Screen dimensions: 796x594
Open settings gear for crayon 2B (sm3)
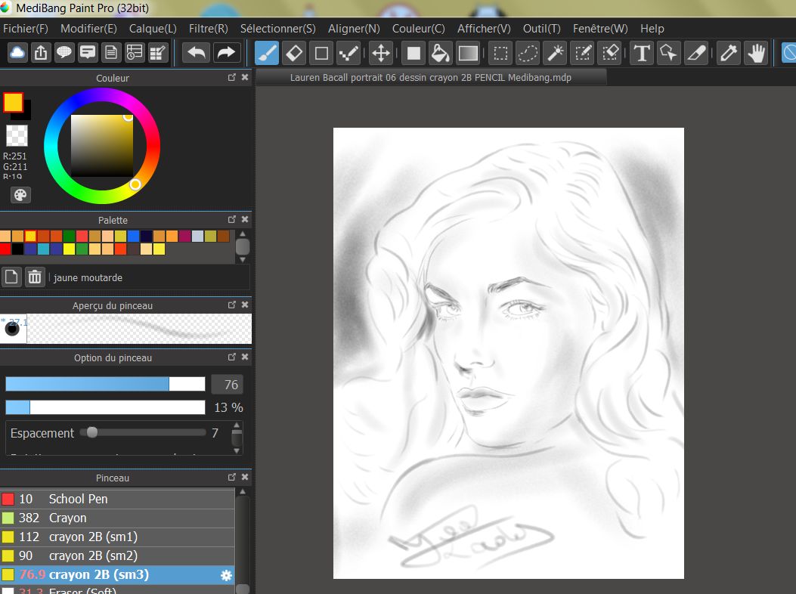pyautogui.click(x=226, y=575)
